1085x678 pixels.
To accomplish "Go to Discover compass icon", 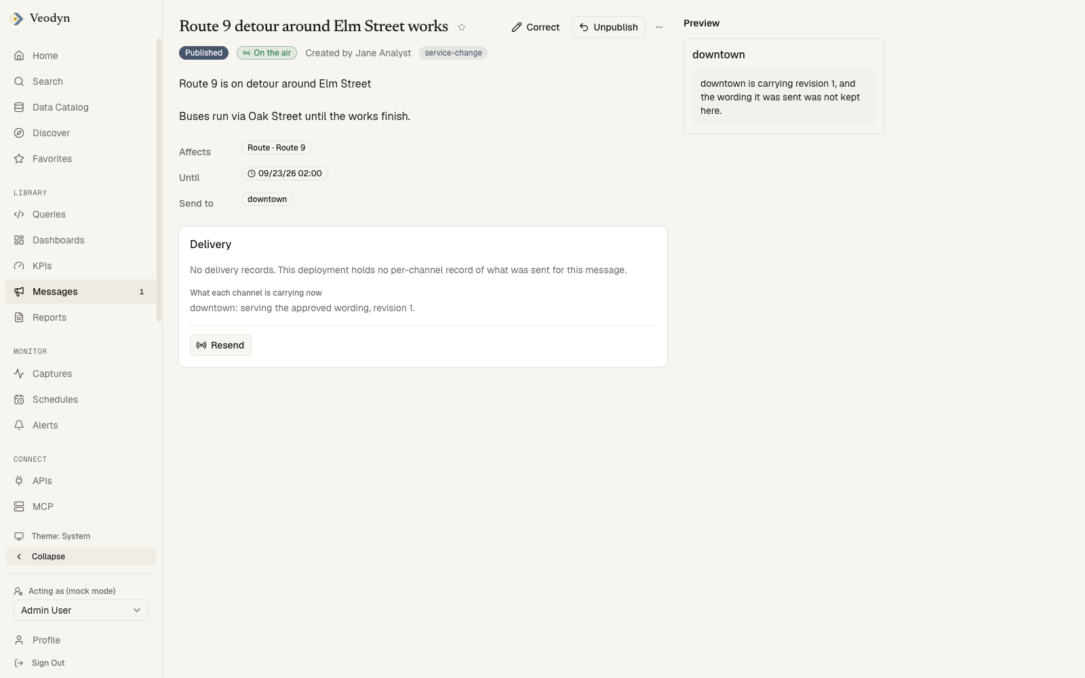I will tap(19, 133).
